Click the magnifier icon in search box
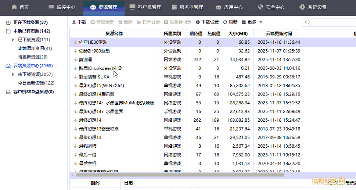 click(307, 23)
